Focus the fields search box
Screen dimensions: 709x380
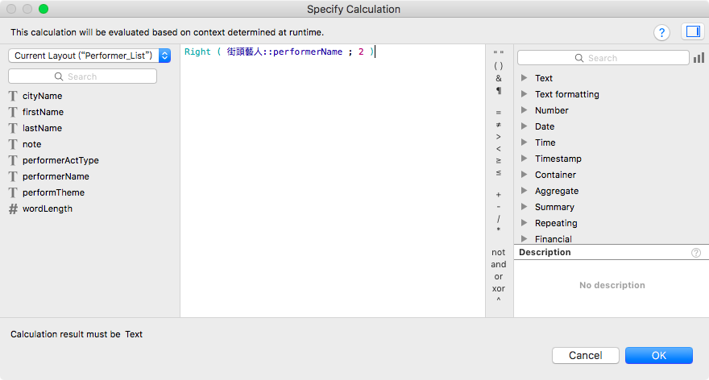pos(82,76)
